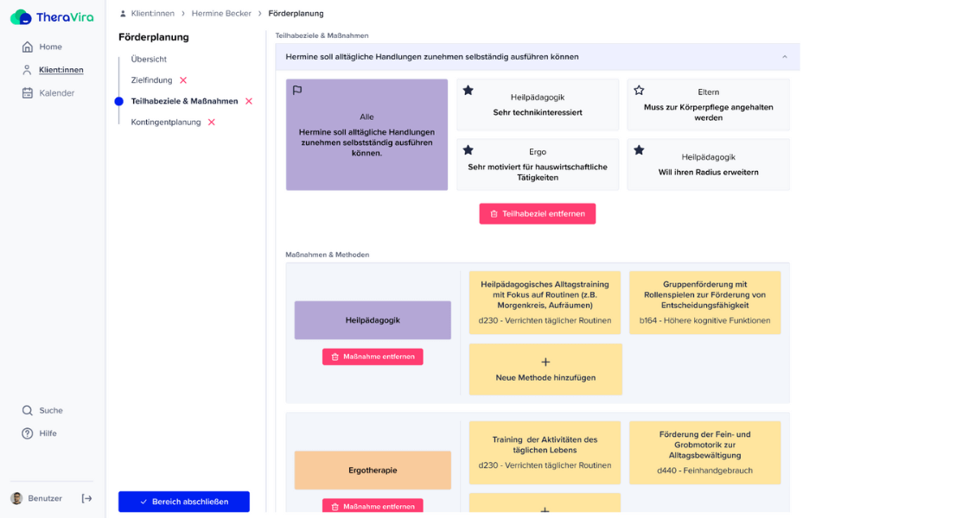Click 'Teilhabeziel entfernen'

tap(537, 213)
